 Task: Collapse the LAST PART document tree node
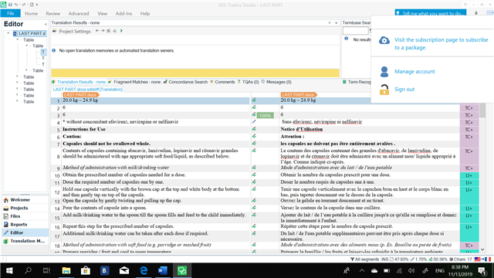pos(8,33)
